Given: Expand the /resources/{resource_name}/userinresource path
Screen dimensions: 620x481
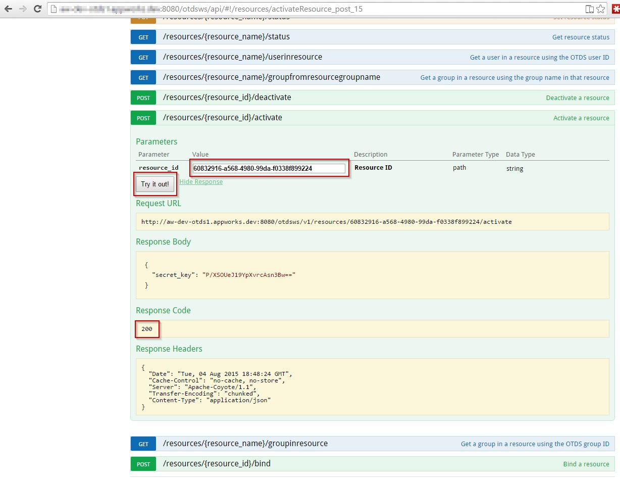Looking at the screenshot, I should click(242, 57).
